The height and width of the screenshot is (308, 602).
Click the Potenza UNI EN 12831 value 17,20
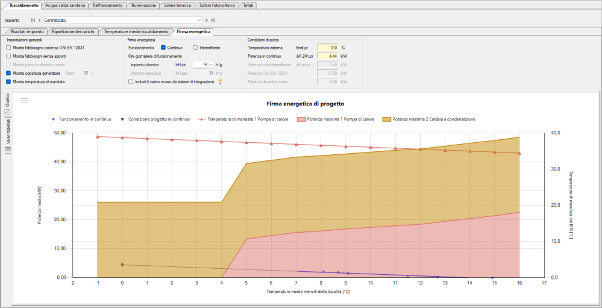[327, 73]
